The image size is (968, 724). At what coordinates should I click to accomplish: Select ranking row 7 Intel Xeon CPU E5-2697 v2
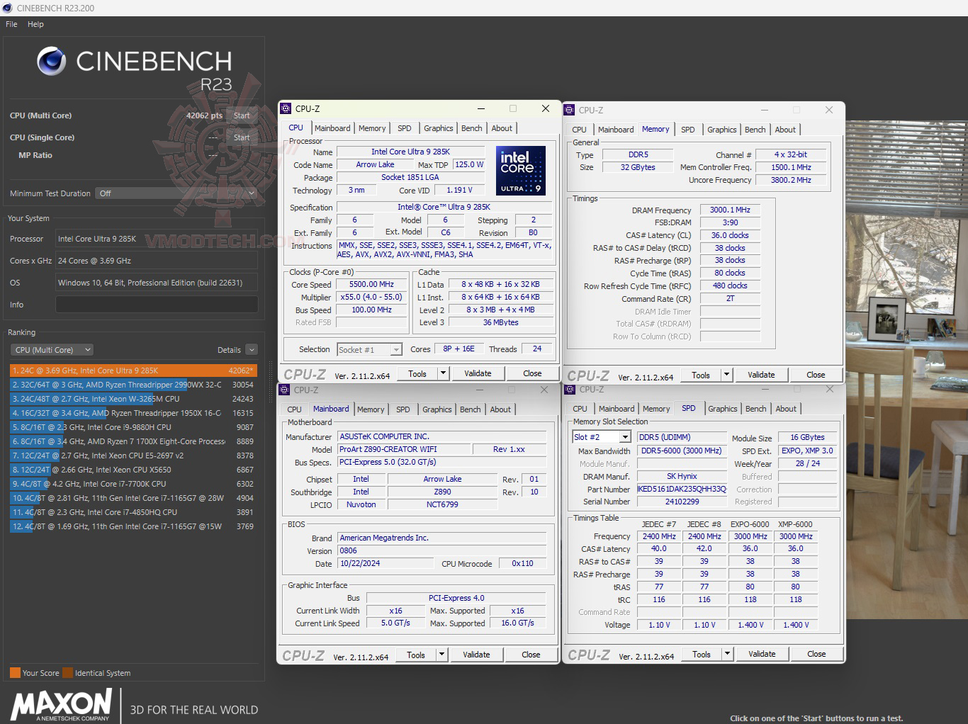click(133, 456)
